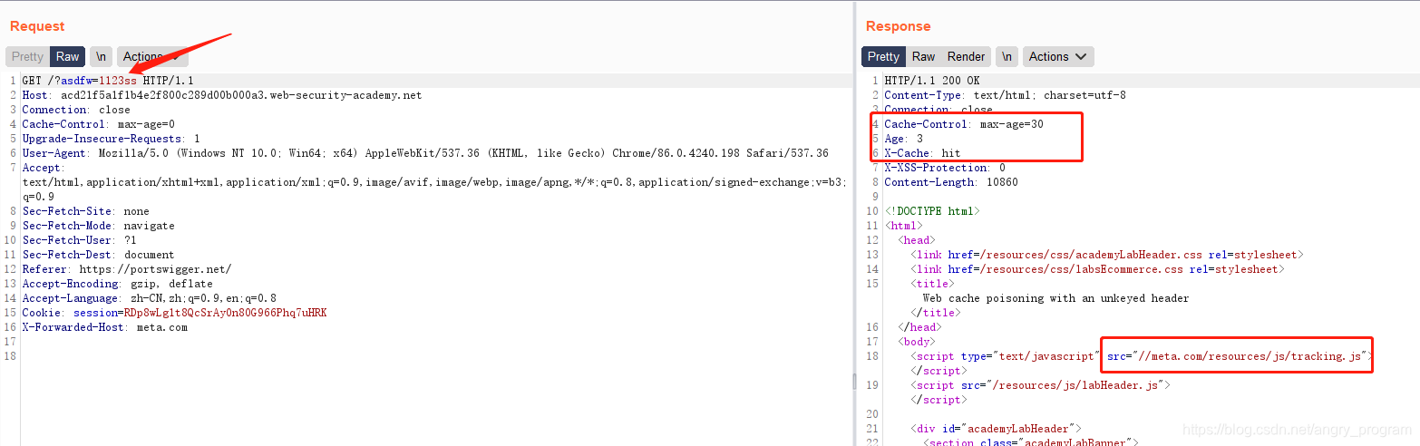Select the Pretty tab in Response panel
1420x446 pixels.
coord(883,56)
